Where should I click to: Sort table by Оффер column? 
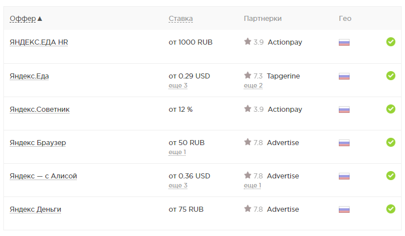click(x=25, y=19)
